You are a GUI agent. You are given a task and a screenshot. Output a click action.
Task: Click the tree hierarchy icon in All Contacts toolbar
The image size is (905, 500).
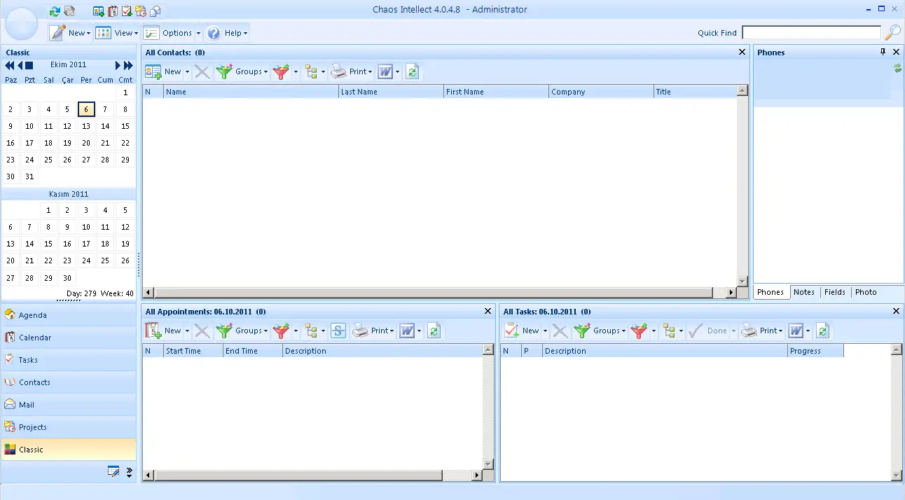(x=312, y=71)
